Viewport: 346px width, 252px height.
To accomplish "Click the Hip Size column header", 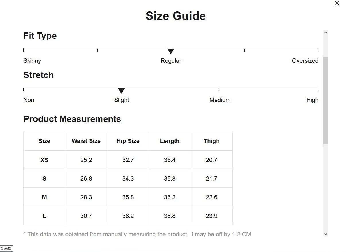I will click(x=128, y=141).
